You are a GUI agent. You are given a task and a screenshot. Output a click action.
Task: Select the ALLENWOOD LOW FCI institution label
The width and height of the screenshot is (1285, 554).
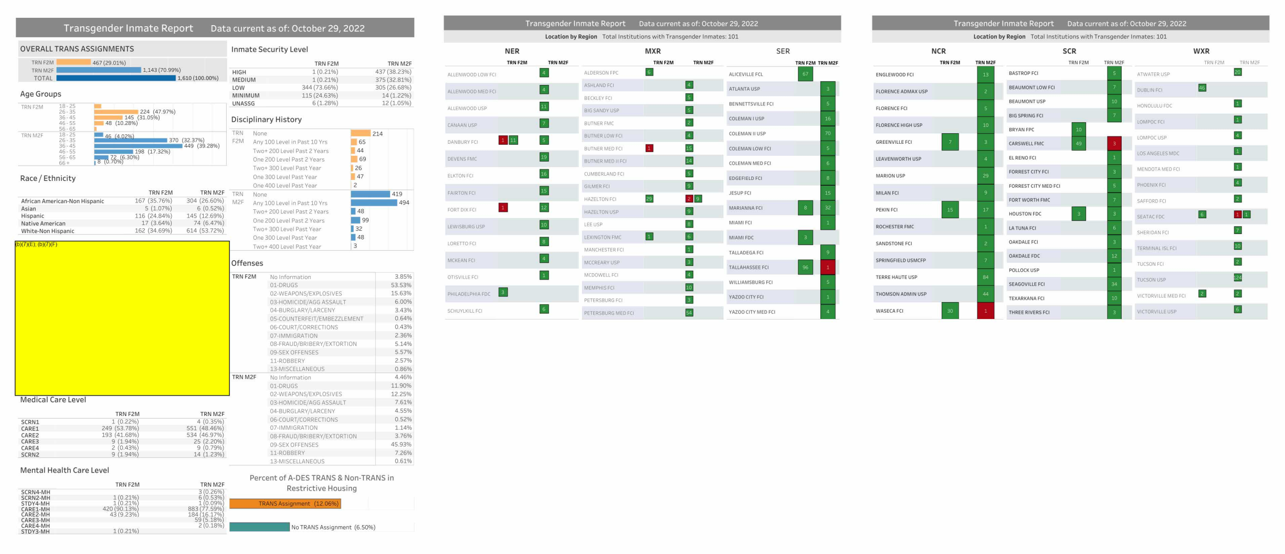tap(471, 74)
